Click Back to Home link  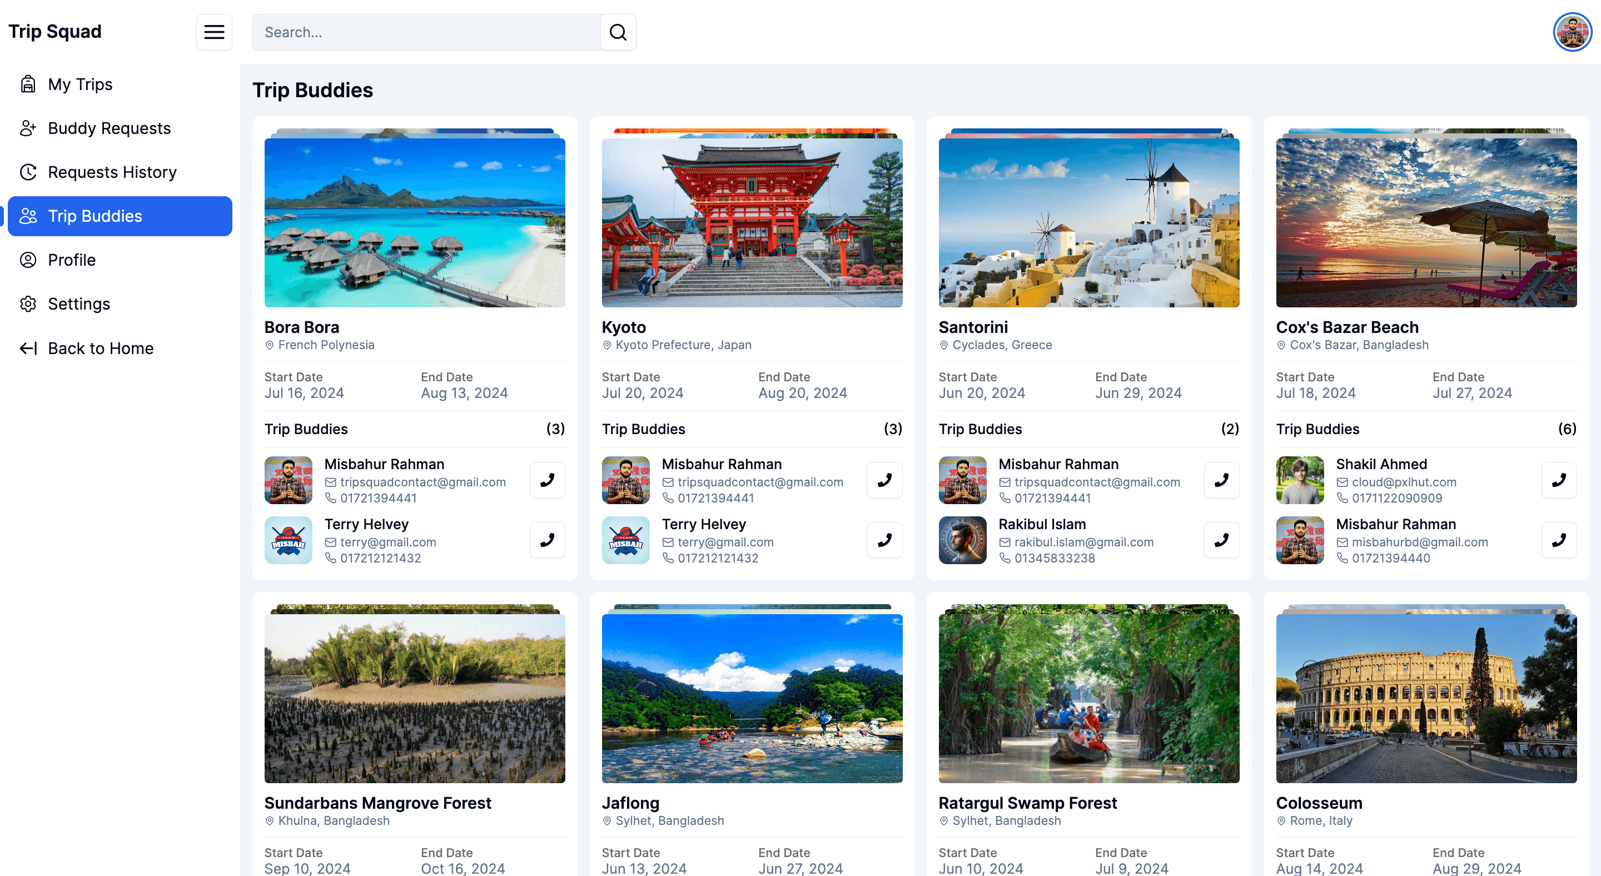[x=120, y=348]
